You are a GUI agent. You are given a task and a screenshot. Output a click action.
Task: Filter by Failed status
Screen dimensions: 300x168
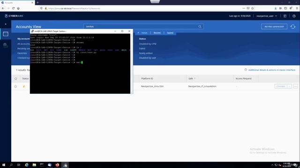pyautogui.click(x=142, y=49)
